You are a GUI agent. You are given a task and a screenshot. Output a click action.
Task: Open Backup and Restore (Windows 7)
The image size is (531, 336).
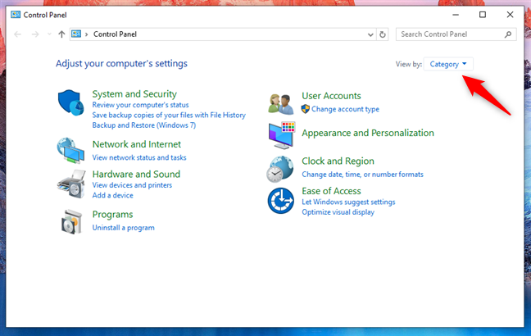tap(144, 125)
